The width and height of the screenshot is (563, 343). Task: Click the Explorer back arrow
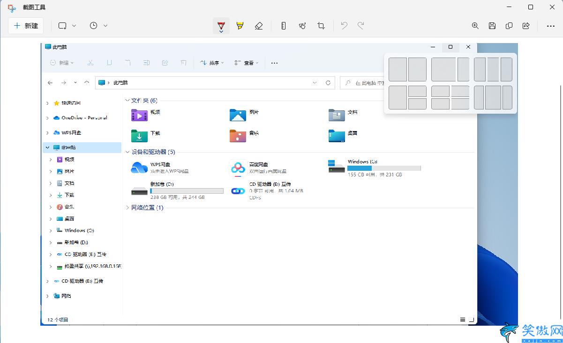click(x=50, y=82)
